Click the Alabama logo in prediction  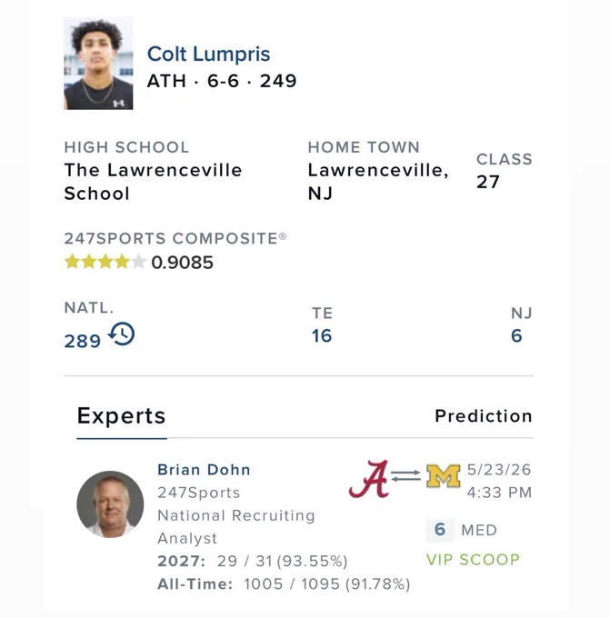coord(369,479)
